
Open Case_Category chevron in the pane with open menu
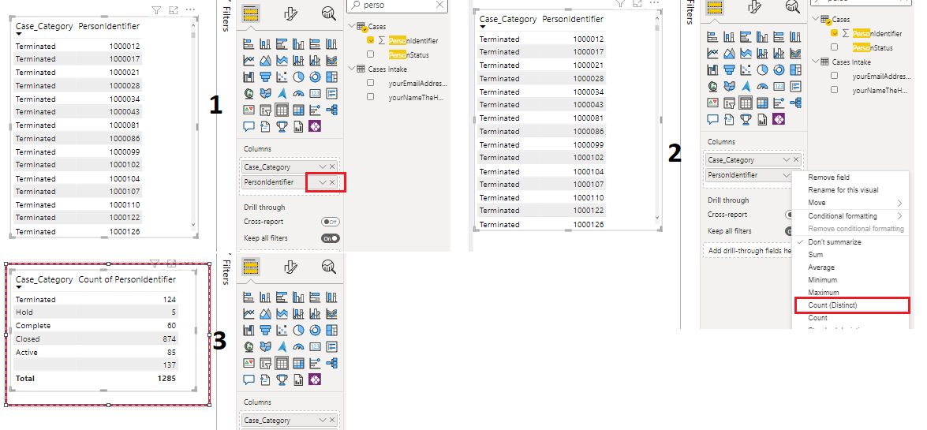click(787, 159)
